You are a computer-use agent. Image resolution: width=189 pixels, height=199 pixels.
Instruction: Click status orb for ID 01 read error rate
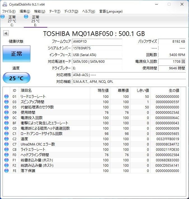[6, 97]
